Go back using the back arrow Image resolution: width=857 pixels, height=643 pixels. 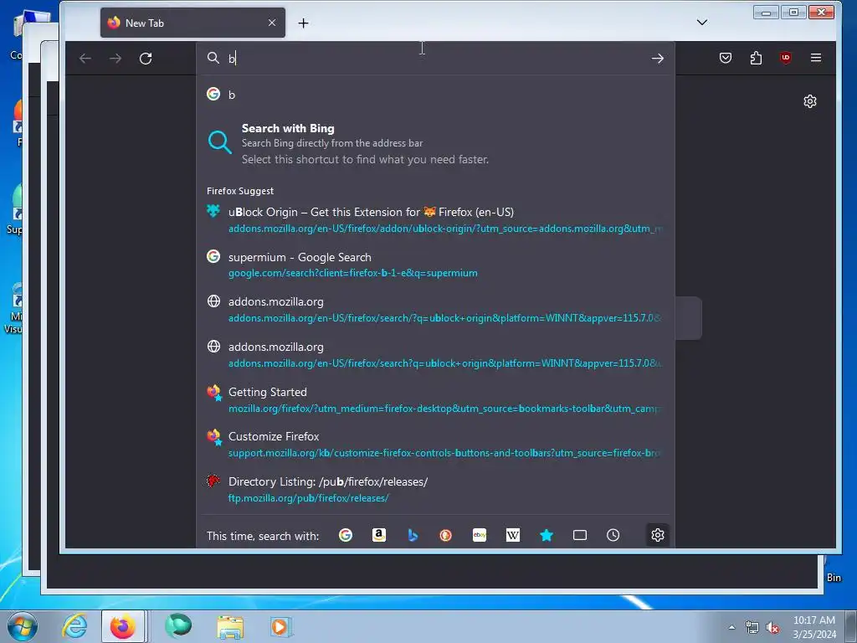tap(85, 59)
